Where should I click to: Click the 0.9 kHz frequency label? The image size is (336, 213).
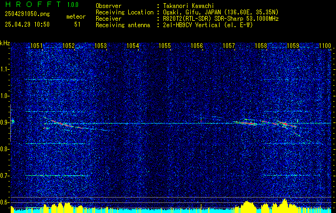pyautogui.click(x=5, y=122)
